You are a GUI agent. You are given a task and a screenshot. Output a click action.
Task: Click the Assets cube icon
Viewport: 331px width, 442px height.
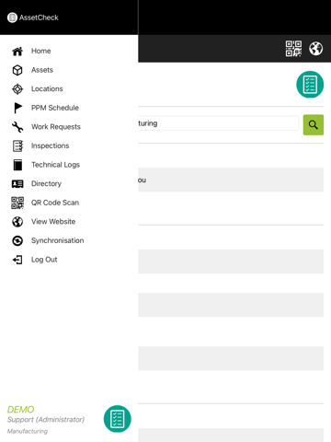(17, 70)
